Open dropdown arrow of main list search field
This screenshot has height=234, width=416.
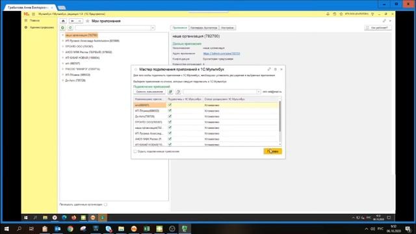[153, 28]
